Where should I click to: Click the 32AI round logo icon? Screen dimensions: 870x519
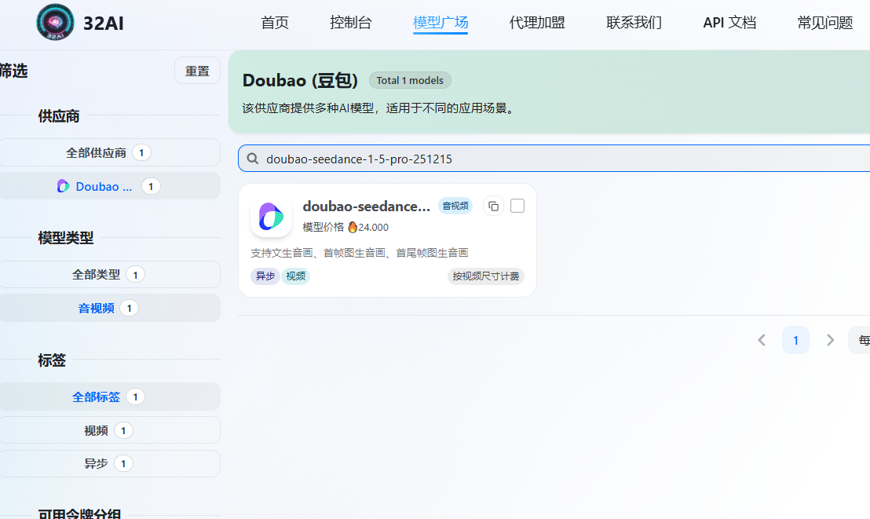coord(56,22)
